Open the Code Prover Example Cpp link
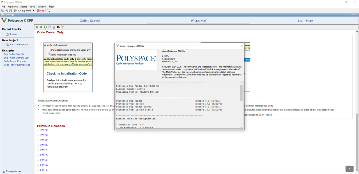Screen dimensions: 359x174 pyautogui.click(x=17, y=65)
